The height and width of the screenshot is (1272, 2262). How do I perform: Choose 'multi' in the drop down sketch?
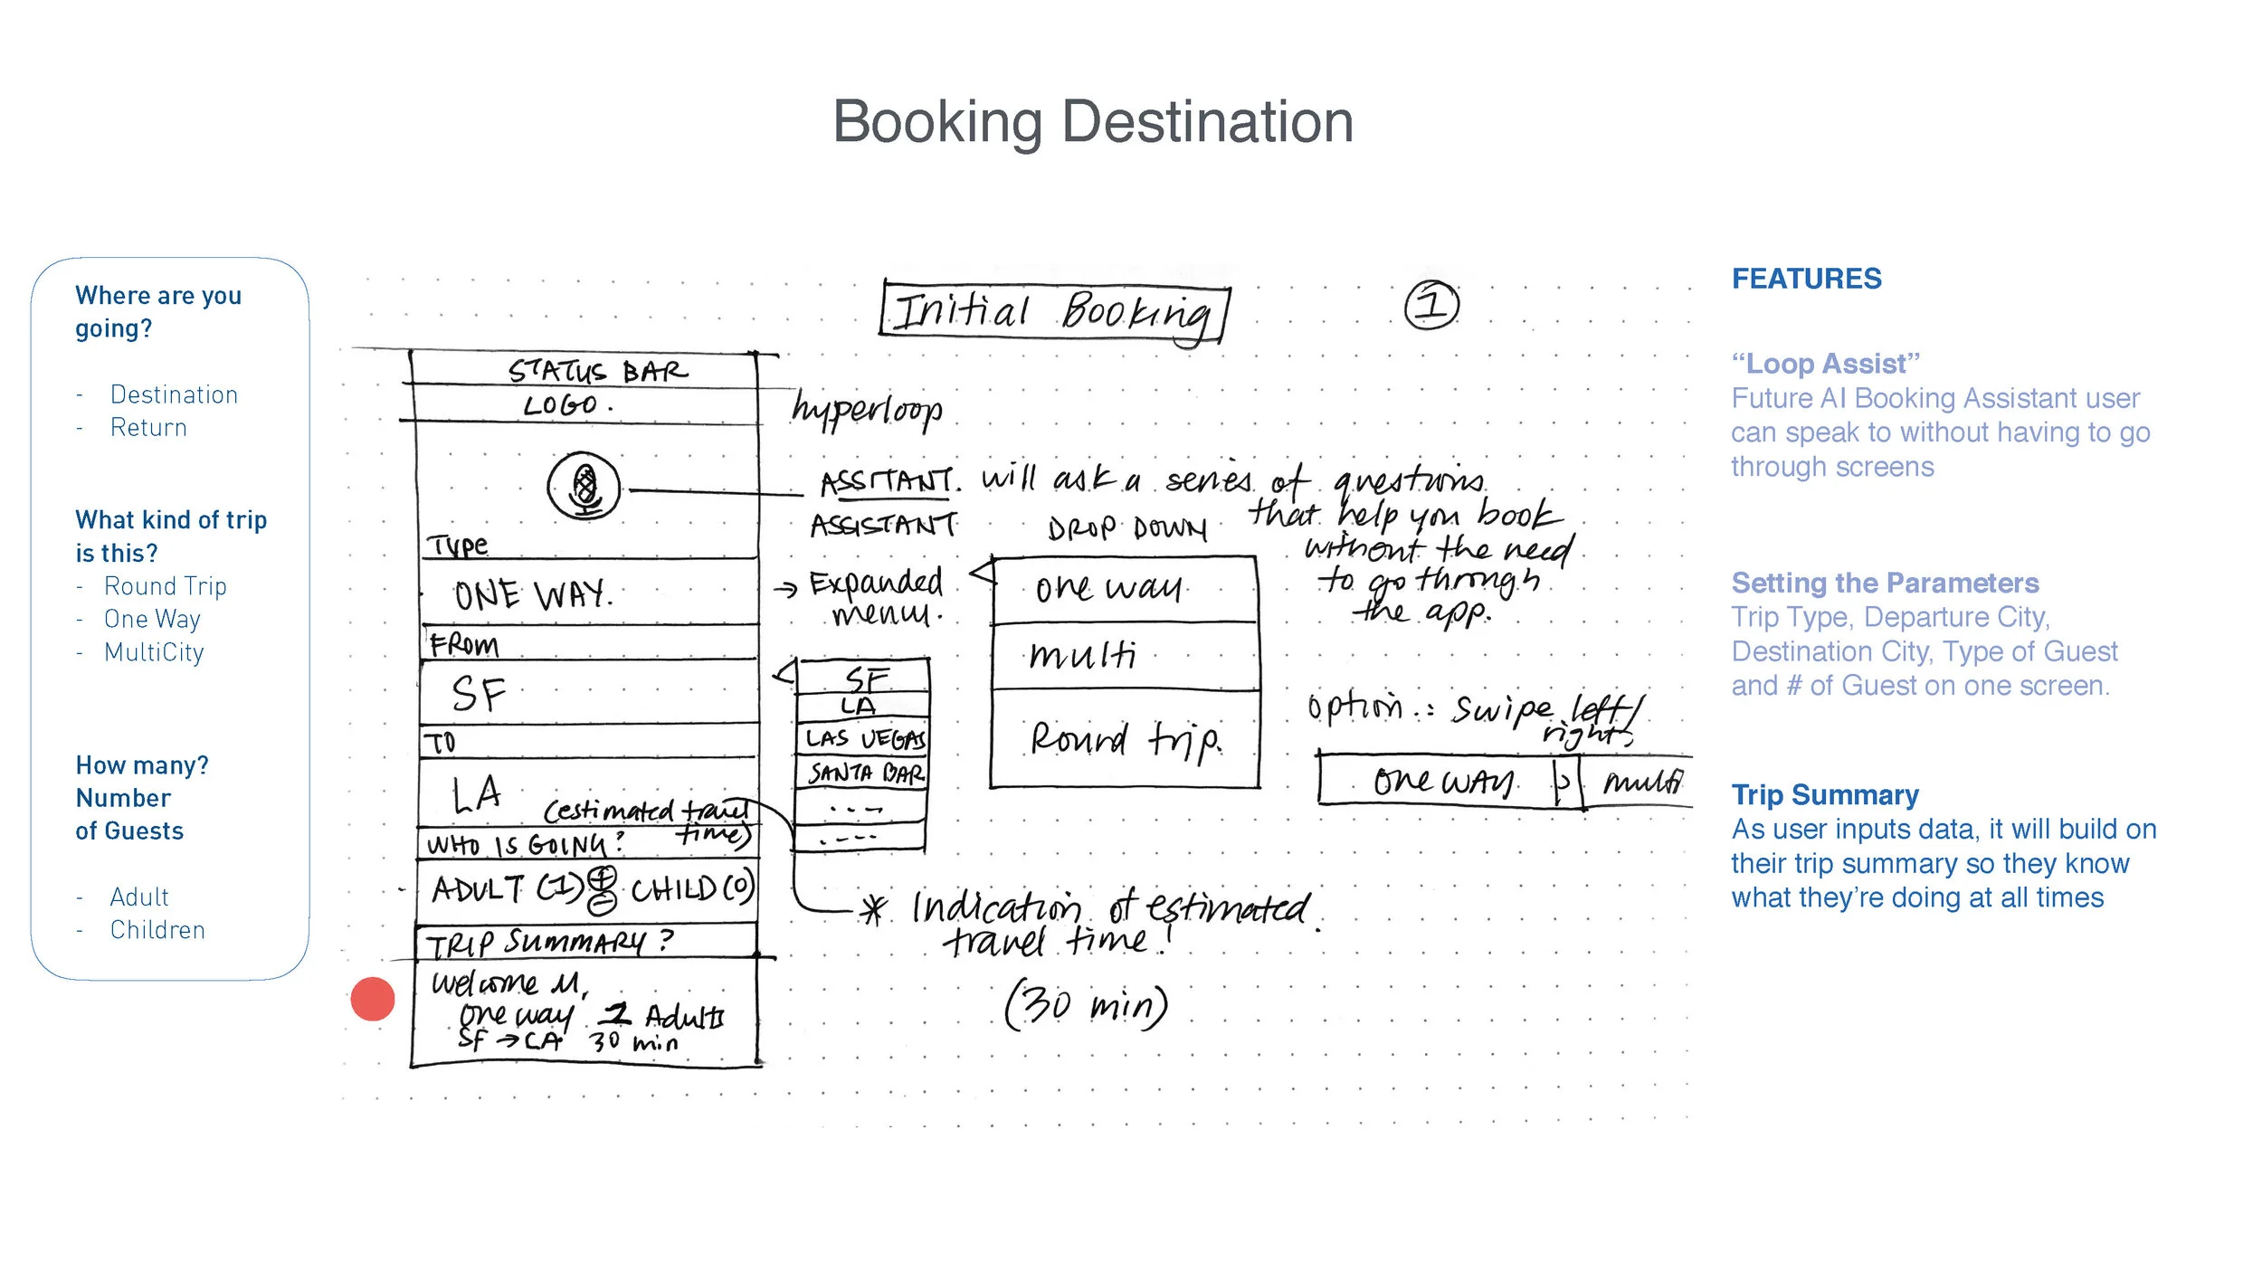[1125, 655]
